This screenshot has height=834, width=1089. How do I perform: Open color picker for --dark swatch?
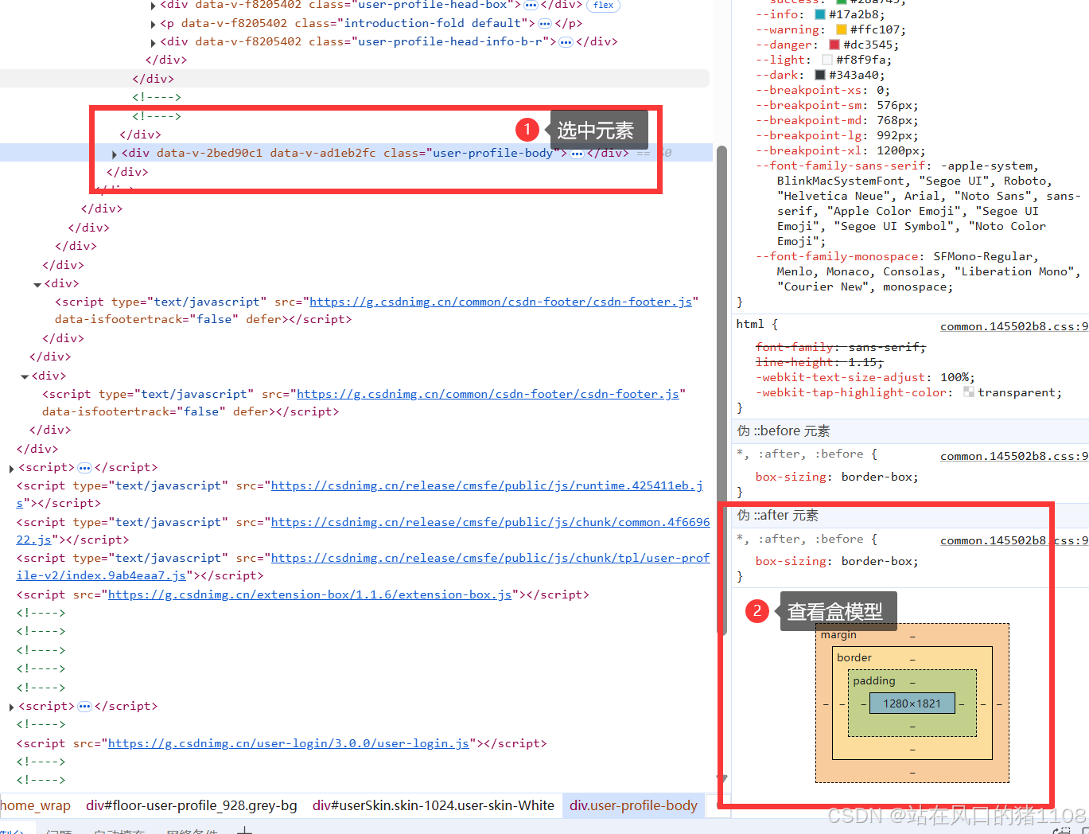coord(820,75)
